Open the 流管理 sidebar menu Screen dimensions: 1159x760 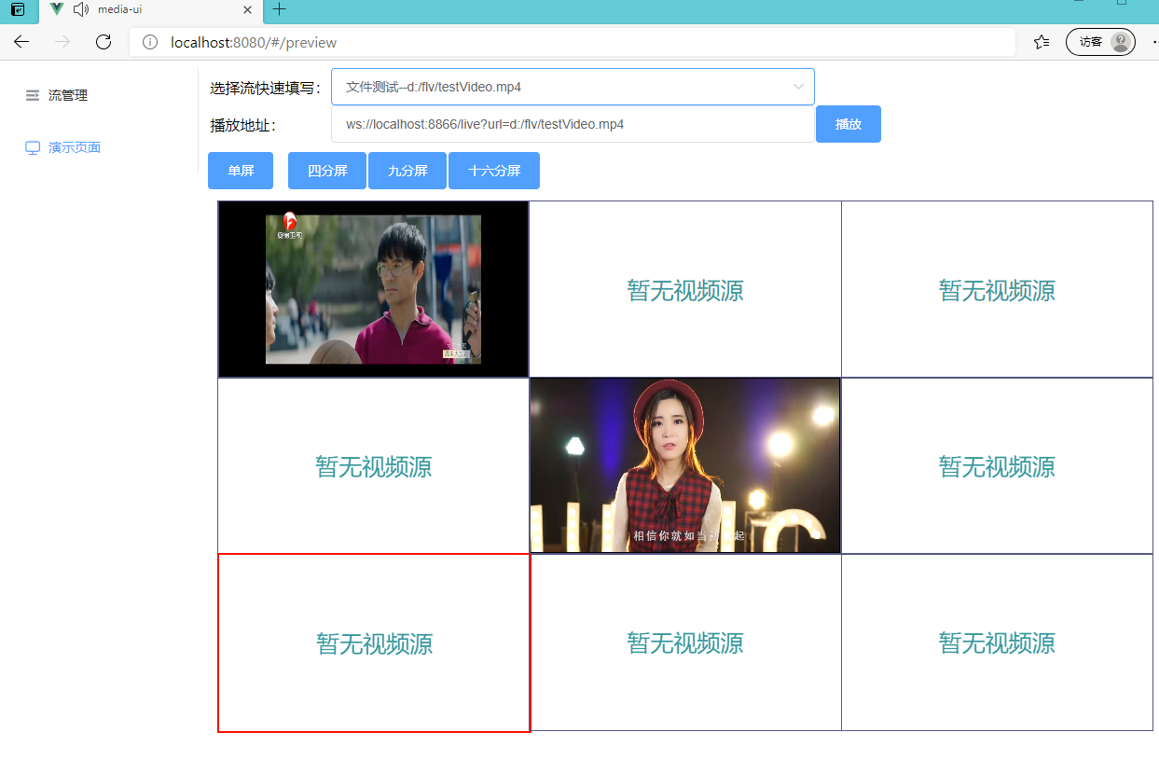click(x=68, y=95)
